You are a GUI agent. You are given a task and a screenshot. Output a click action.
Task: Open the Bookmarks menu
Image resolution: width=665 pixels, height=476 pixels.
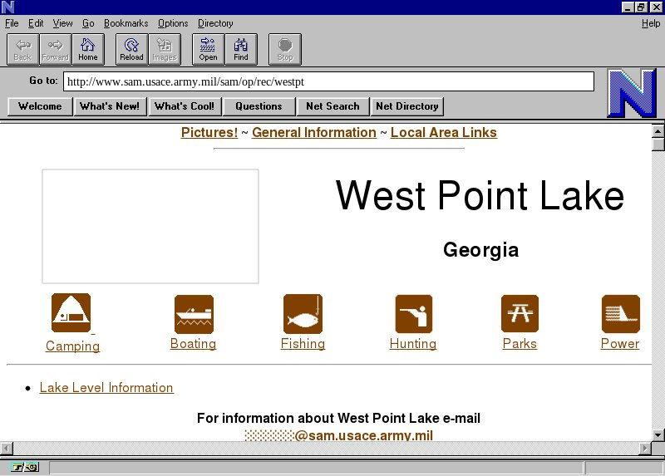point(126,23)
